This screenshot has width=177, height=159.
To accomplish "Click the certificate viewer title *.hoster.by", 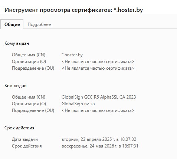I will 73,10.
